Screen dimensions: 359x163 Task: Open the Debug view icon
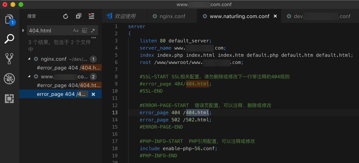point(9,78)
